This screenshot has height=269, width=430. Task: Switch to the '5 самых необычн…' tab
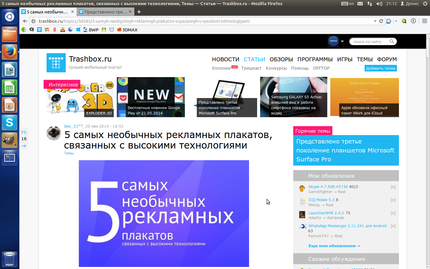[47, 12]
